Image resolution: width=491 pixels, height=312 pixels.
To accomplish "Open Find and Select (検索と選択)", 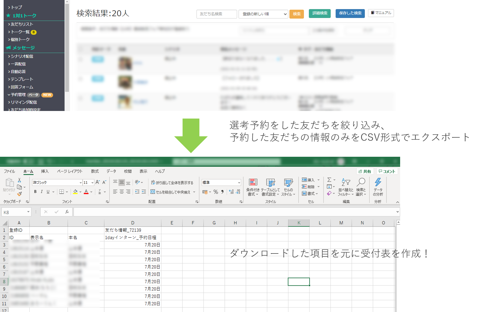I will [x=361, y=187].
